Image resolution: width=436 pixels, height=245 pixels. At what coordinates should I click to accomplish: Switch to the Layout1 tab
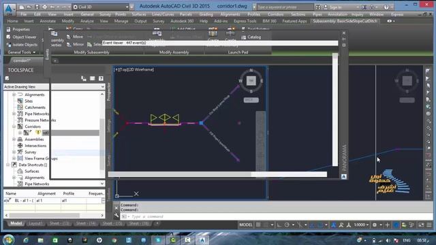[35, 223]
